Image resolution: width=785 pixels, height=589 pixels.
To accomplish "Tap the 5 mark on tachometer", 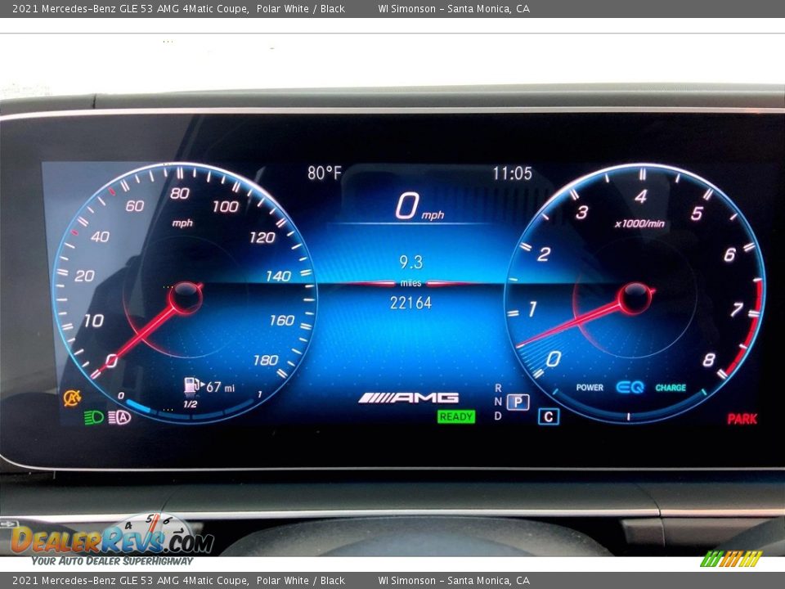I will tap(697, 214).
